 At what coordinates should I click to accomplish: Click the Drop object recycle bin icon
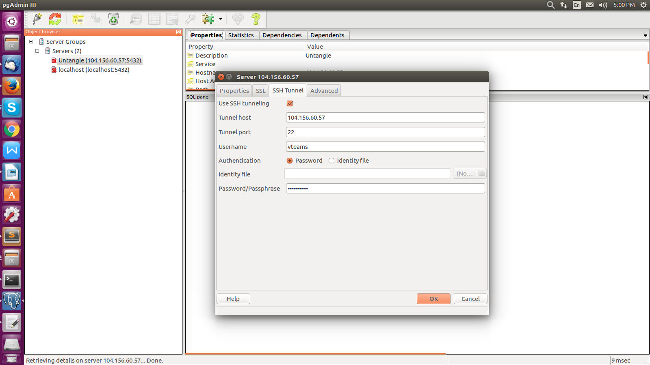pyautogui.click(x=114, y=19)
